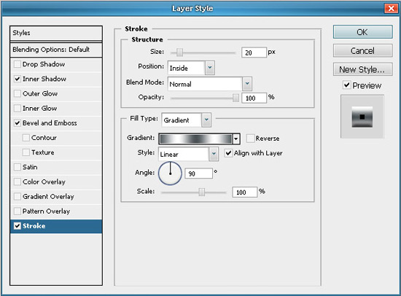Open the gradient Style dropdown arrow
The image size is (401, 296).
tap(214, 154)
